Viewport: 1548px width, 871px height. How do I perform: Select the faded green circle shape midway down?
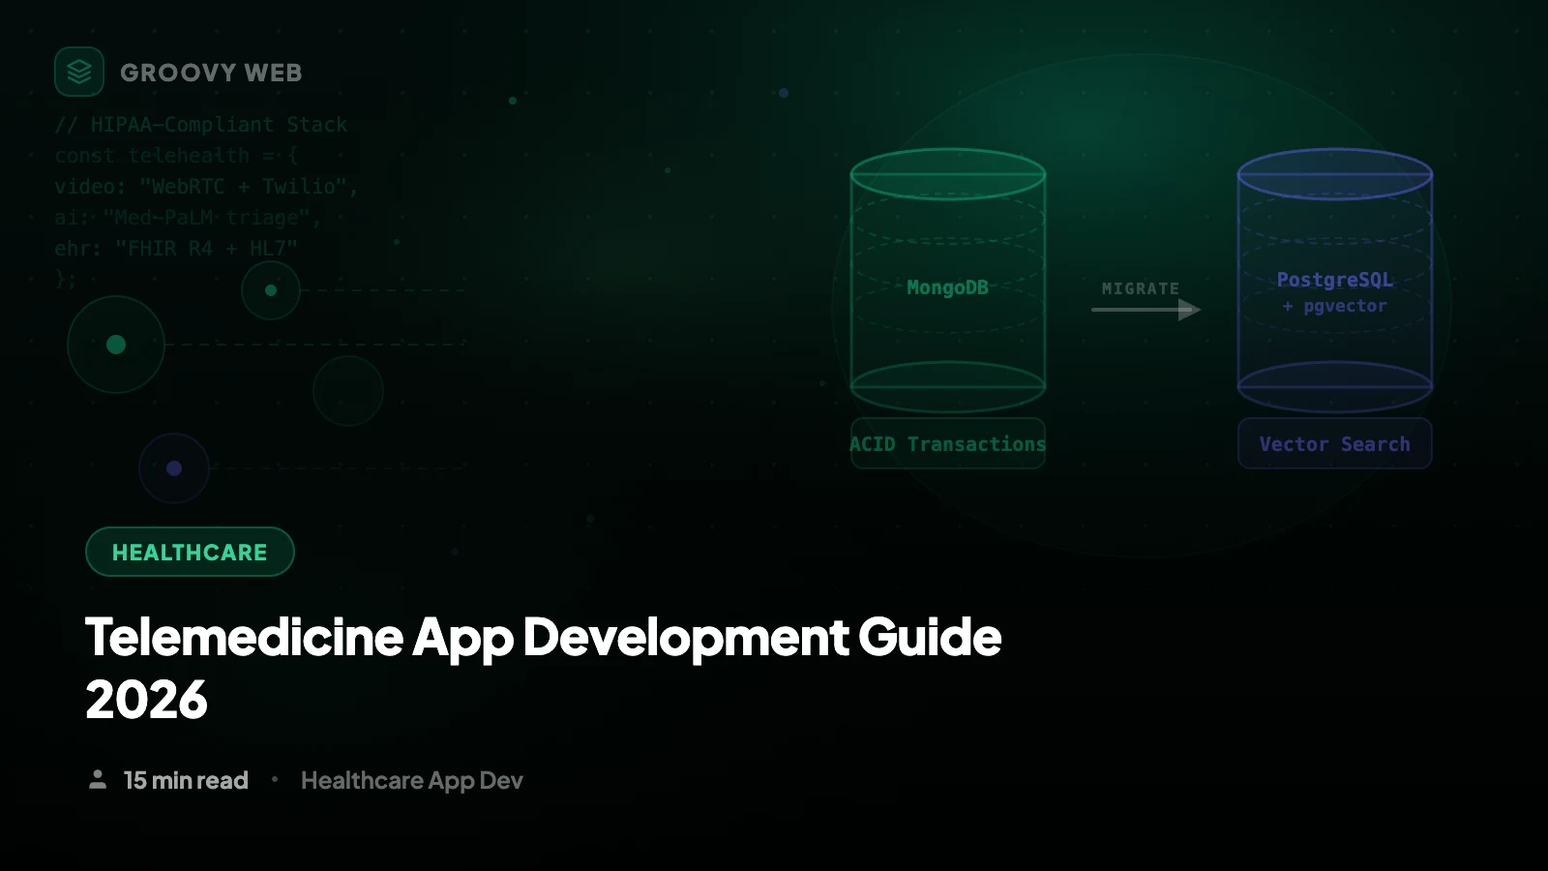(347, 390)
